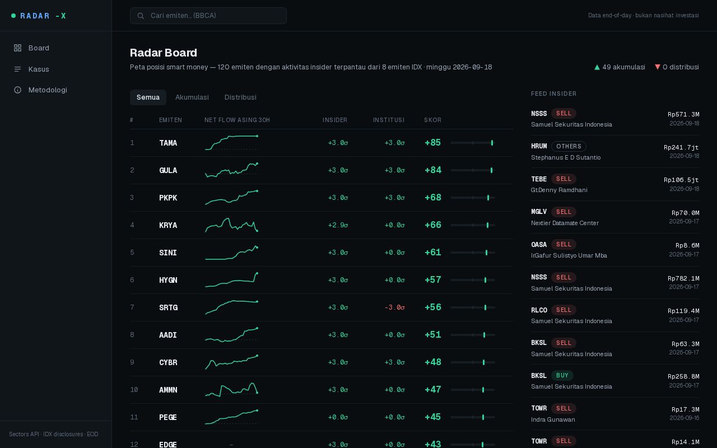
Task: Click the BUY badge on BKSL feed item
Action: (562, 376)
